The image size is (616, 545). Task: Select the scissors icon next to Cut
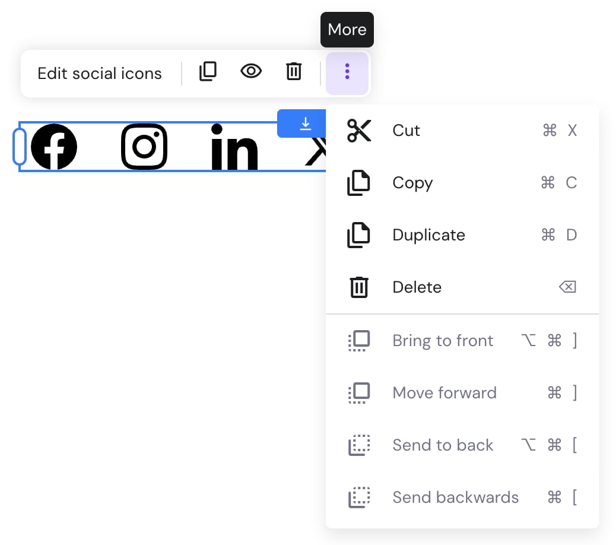coord(358,130)
